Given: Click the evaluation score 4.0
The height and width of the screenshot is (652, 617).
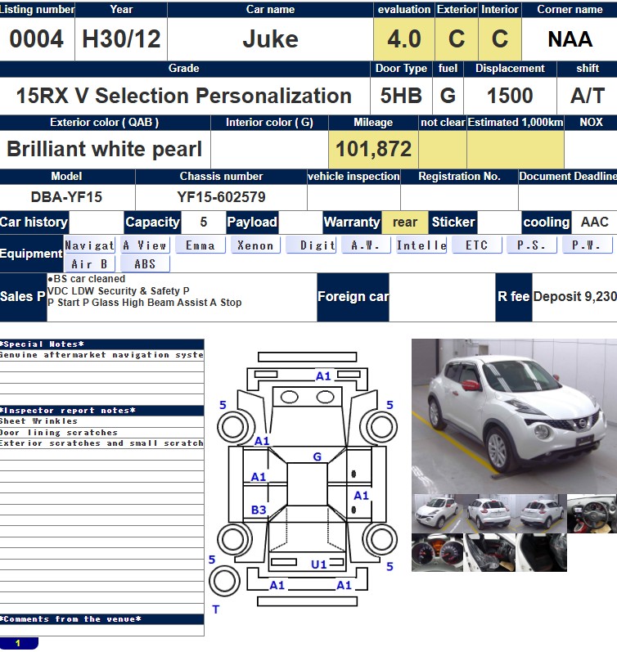Looking at the screenshot, I should click(x=404, y=38).
